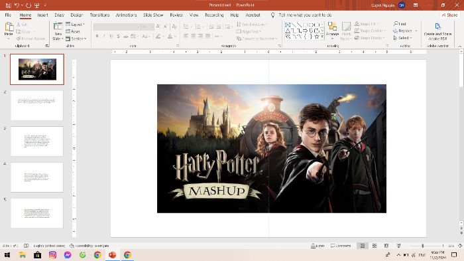This screenshot has height=261, width=464.
Task: Open Clipboard pane dialog launcher
Action: coord(47,46)
